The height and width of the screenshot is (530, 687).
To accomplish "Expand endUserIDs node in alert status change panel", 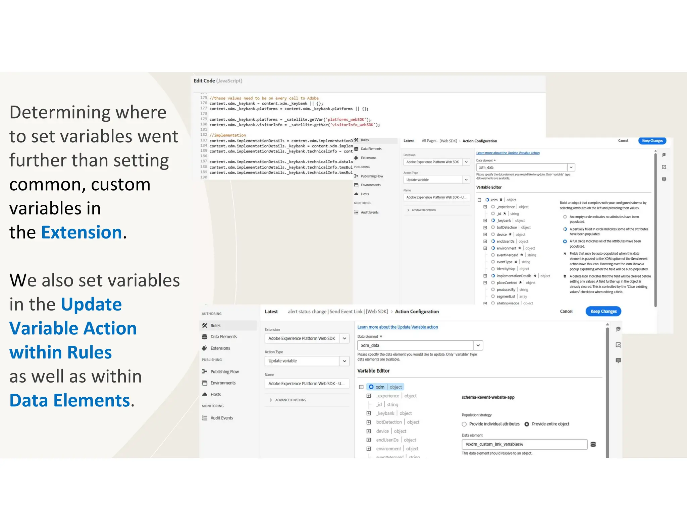I will [369, 440].
